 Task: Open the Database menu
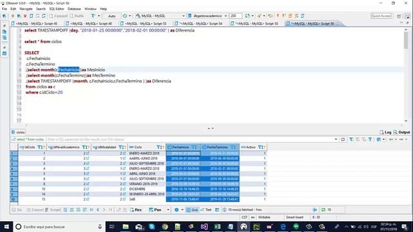[74, 9]
